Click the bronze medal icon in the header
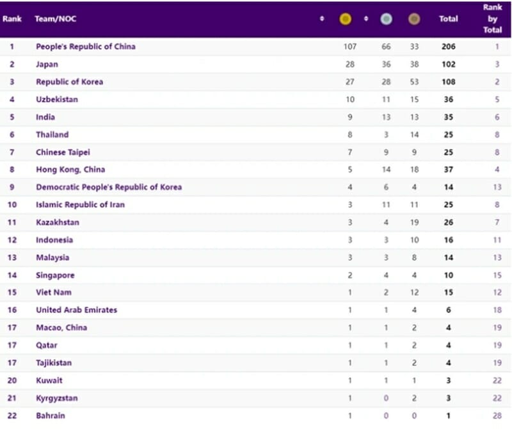 tap(414, 19)
